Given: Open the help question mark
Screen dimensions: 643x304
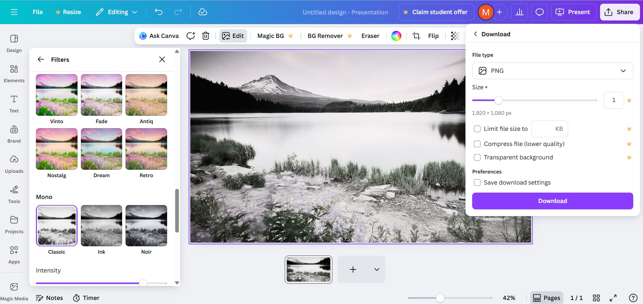Looking at the screenshot, I should pos(633,298).
